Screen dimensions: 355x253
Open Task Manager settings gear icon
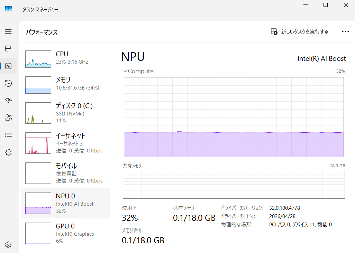(8, 245)
